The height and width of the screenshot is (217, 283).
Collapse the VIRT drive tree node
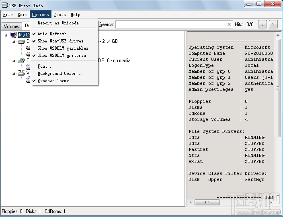(14, 74)
